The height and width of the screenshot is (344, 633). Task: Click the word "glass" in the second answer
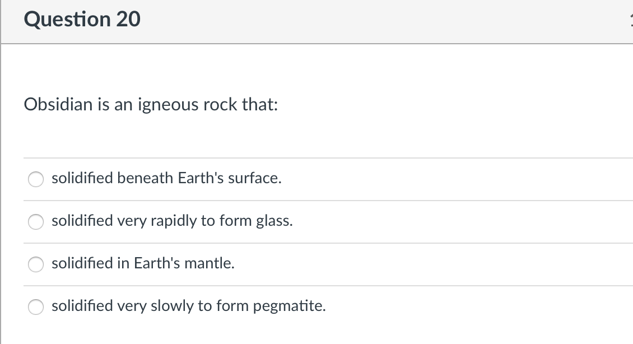[273, 221]
